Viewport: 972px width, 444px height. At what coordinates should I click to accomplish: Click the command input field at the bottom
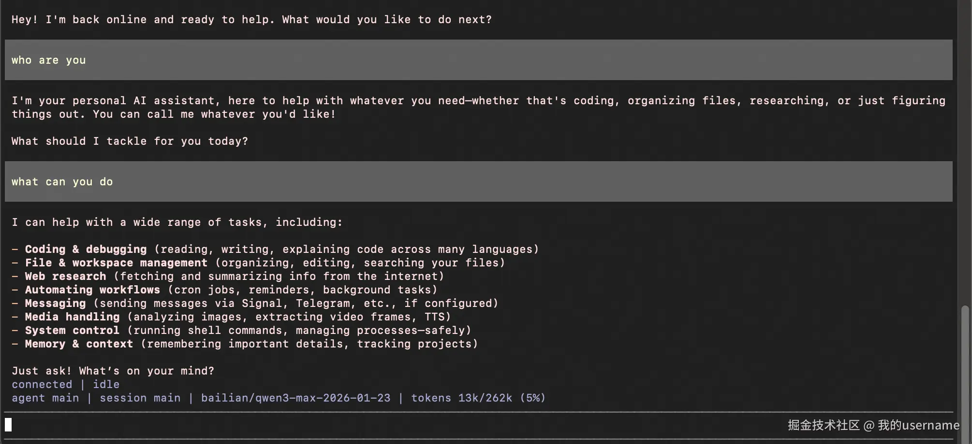click(x=387, y=425)
